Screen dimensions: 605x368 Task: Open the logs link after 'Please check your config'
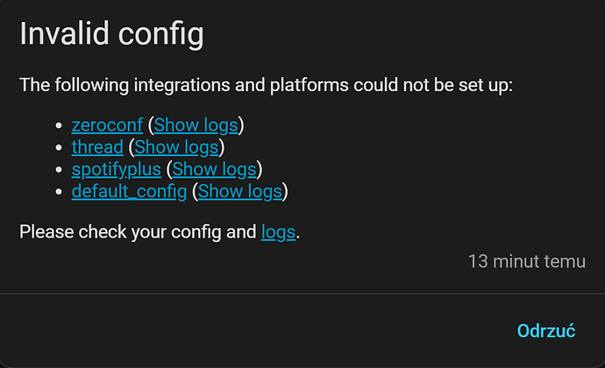pos(279,232)
